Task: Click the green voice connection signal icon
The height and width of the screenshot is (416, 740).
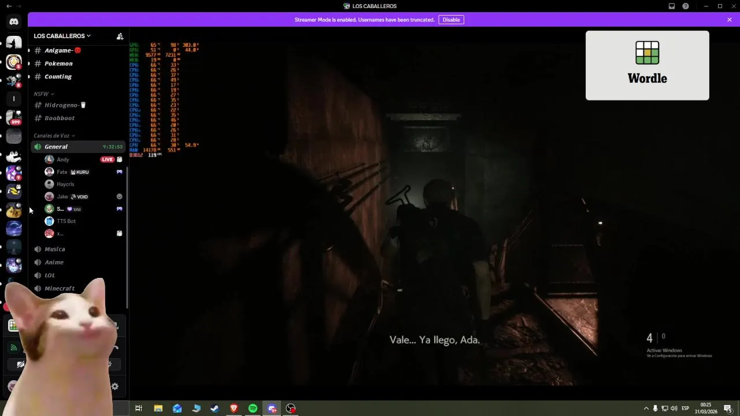Action: tap(14, 347)
